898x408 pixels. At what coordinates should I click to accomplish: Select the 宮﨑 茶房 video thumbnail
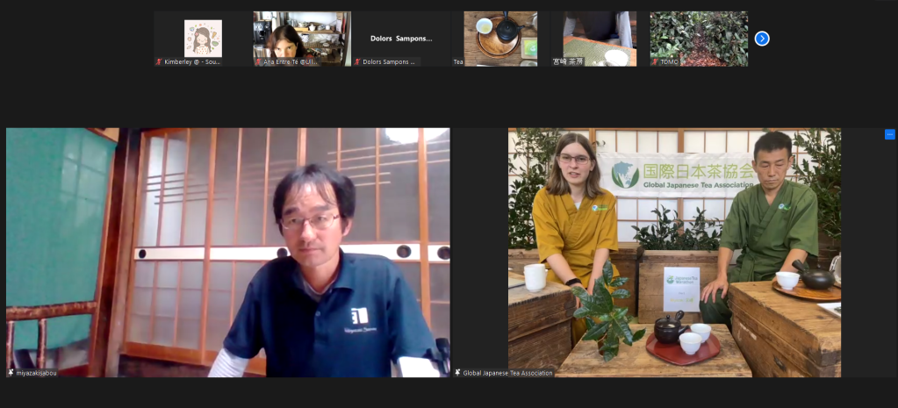599,35
